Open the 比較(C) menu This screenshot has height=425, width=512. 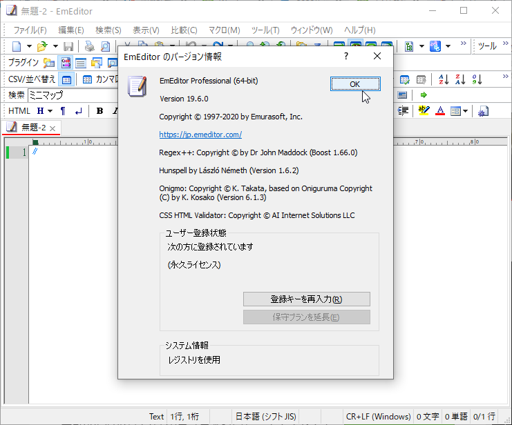184,30
